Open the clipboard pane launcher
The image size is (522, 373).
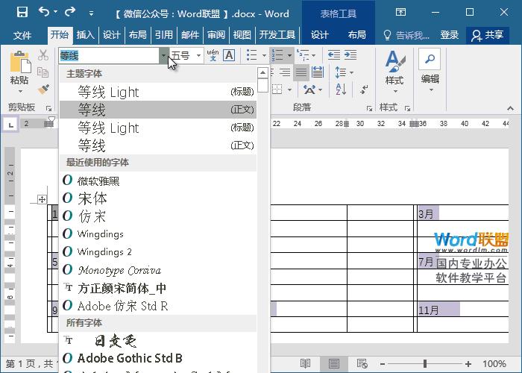[x=49, y=108]
